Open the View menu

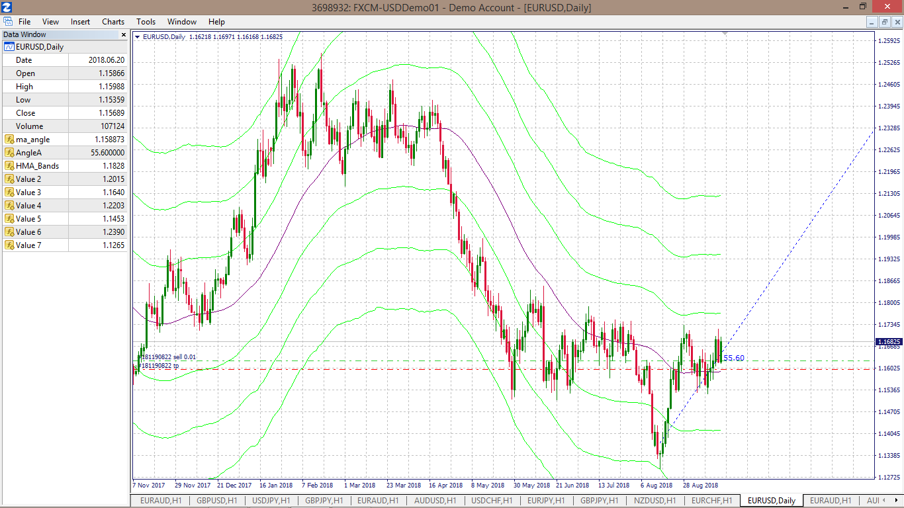[50, 22]
